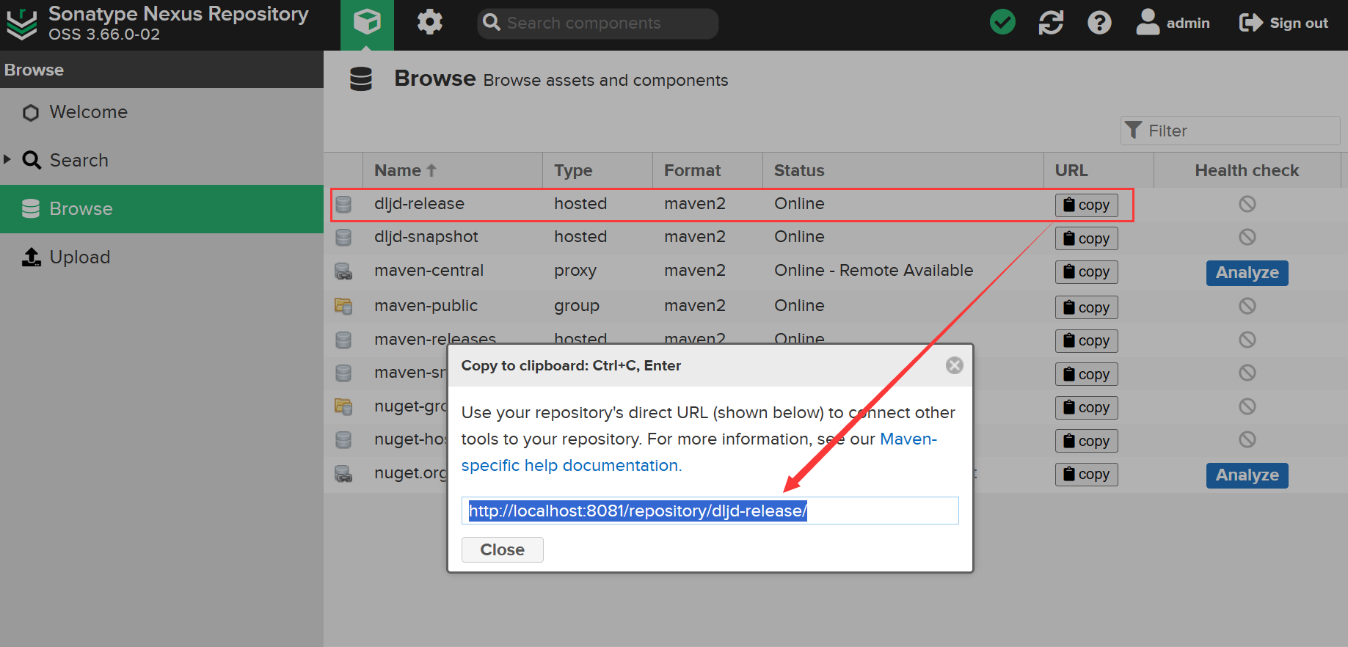Open the Help question mark icon

pyautogui.click(x=1099, y=23)
